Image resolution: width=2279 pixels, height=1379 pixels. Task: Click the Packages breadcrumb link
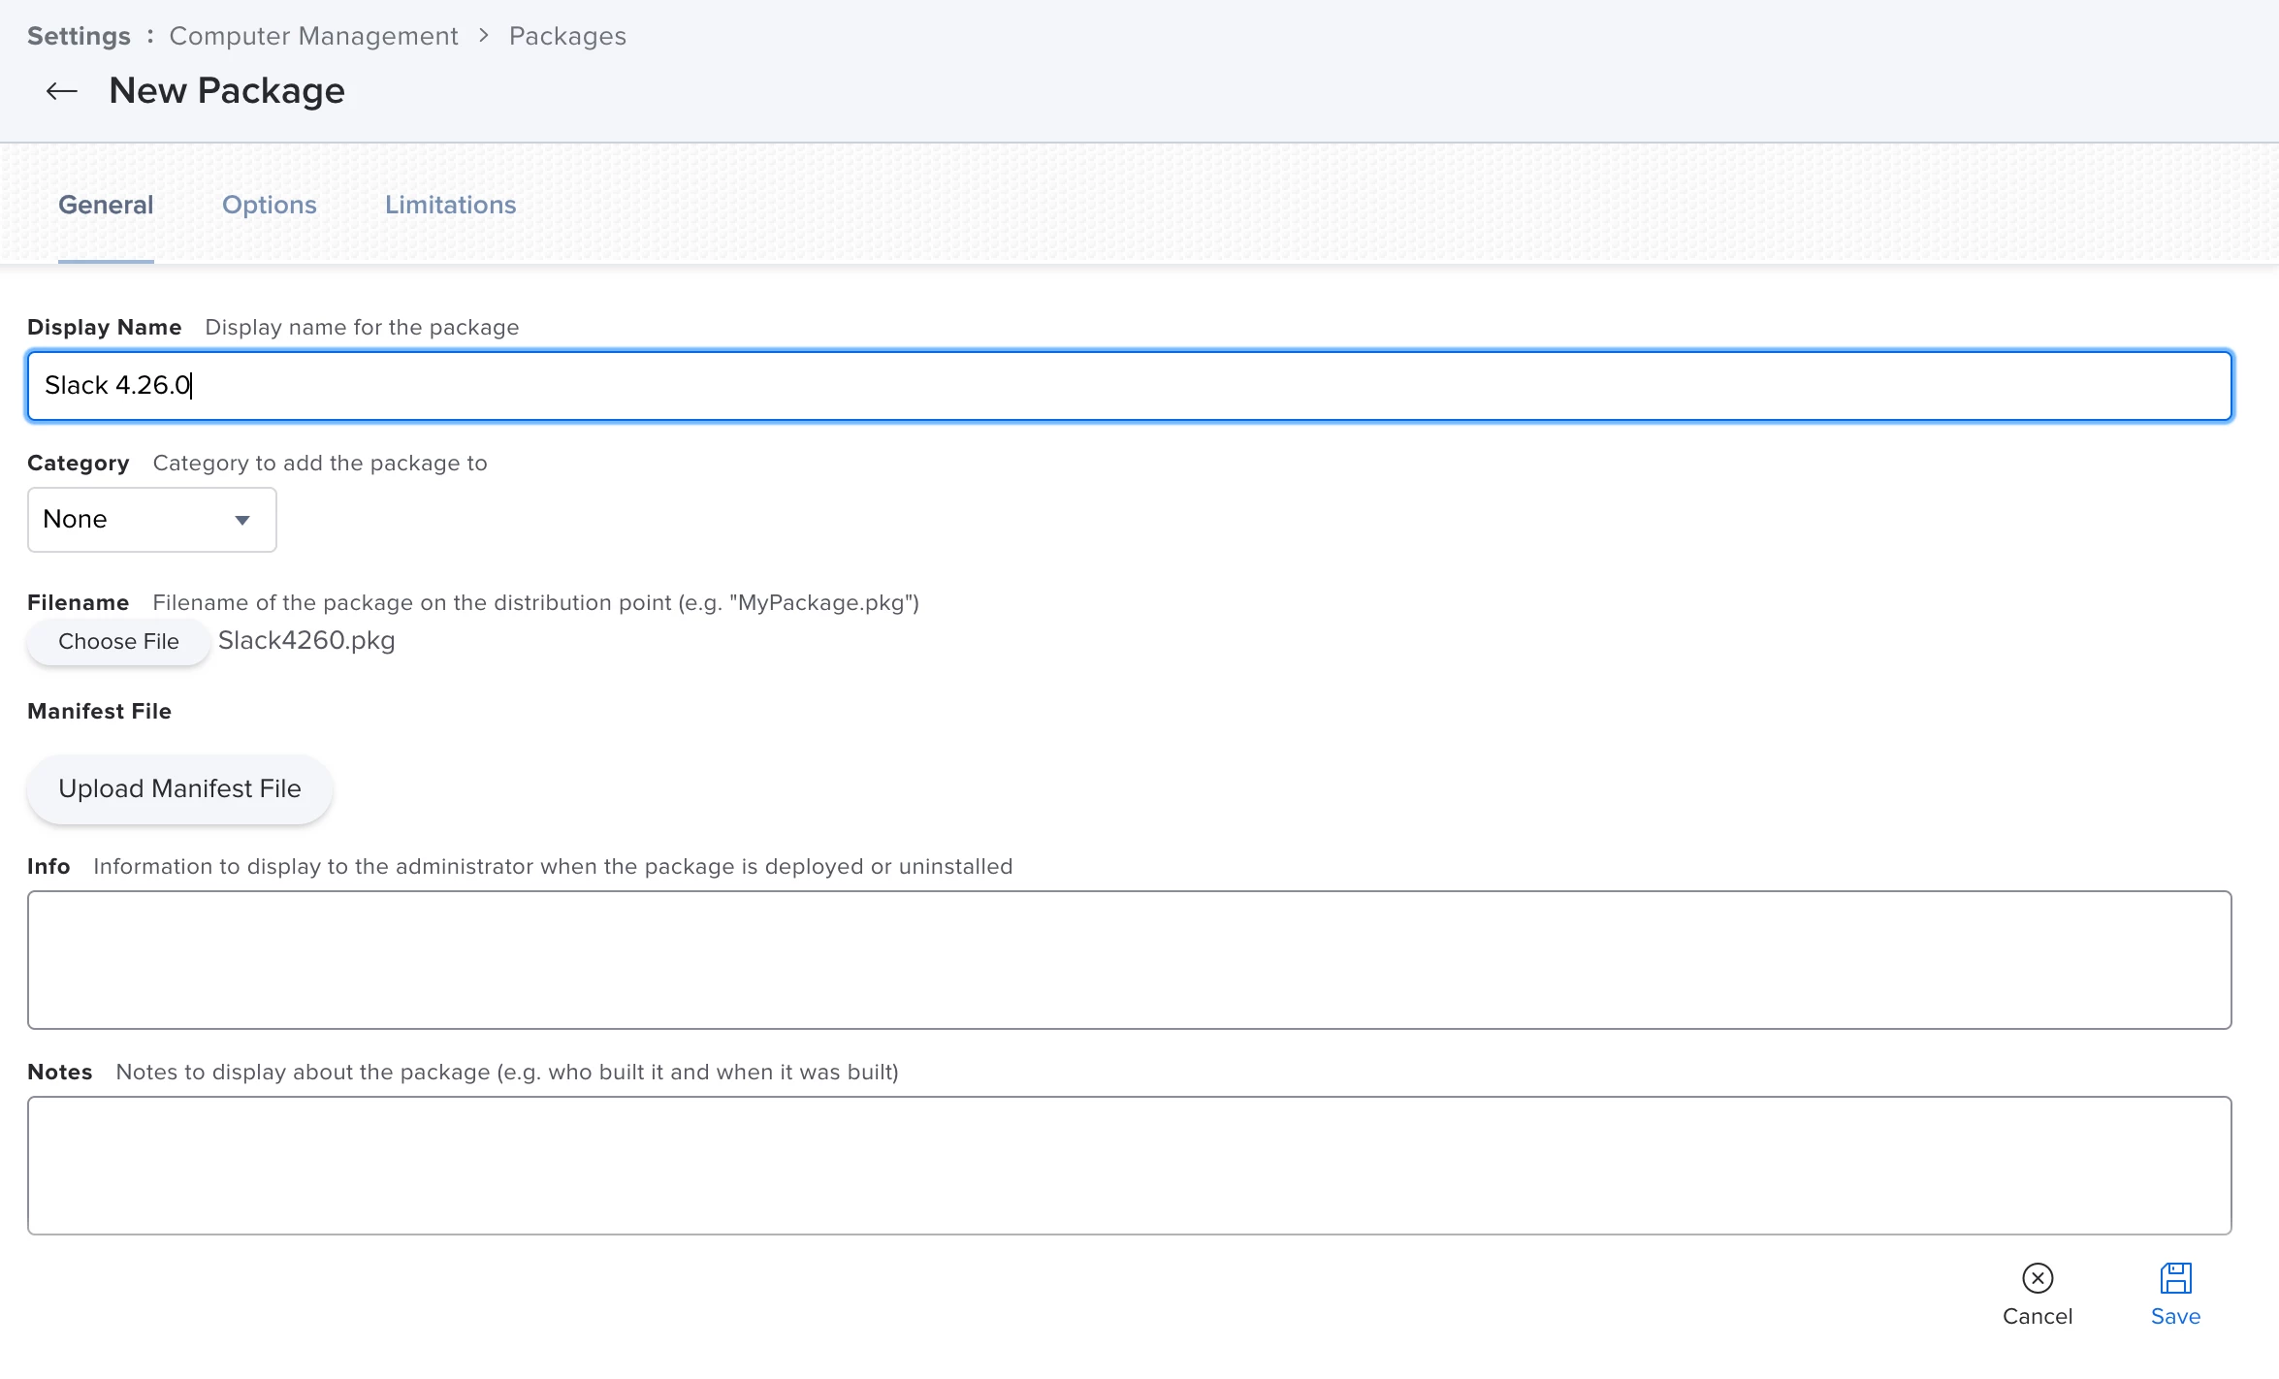[567, 36]
